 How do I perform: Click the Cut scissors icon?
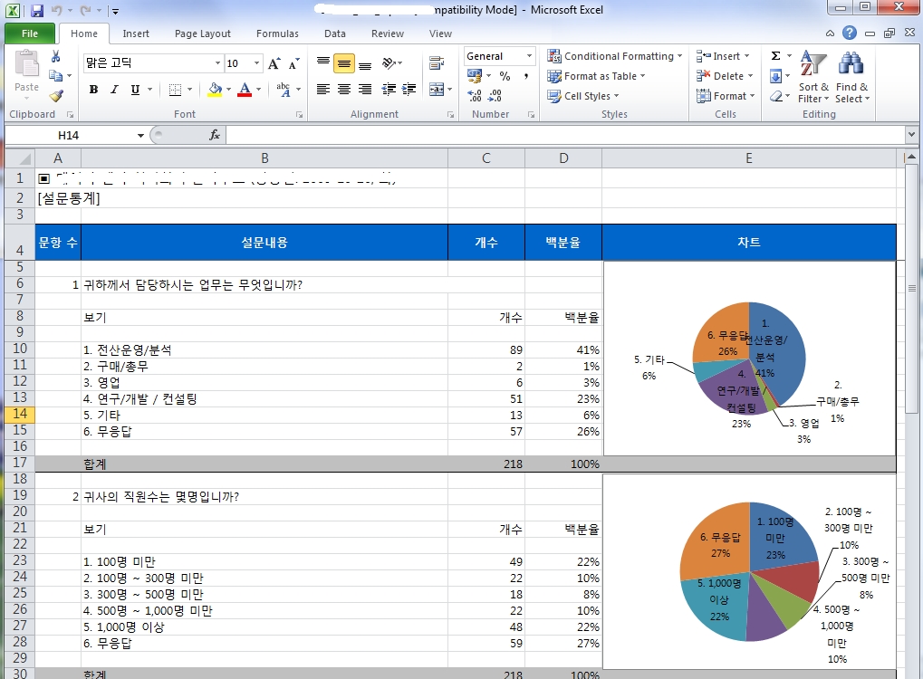tap(56, 56)
